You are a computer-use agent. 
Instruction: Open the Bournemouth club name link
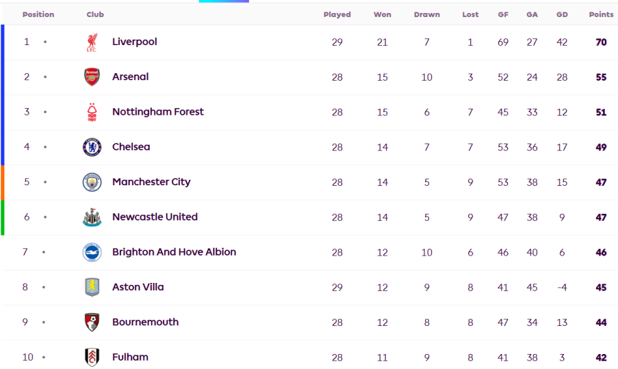(145, 323)
